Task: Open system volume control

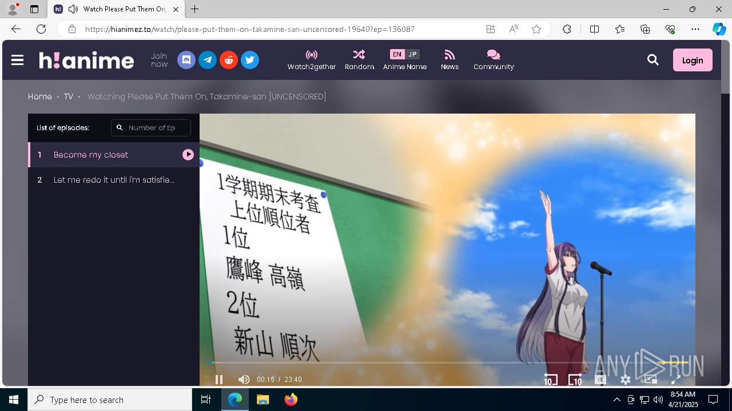Action: pos(658,400)
